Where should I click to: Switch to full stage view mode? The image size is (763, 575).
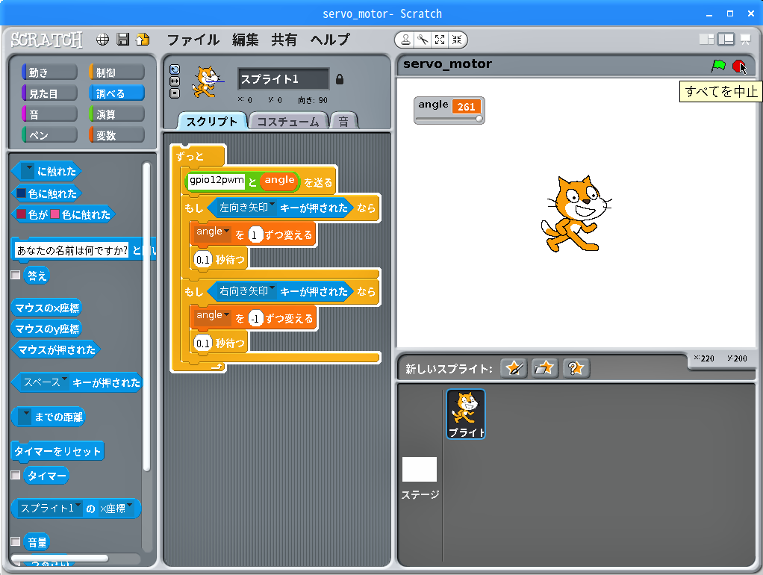pyautogui.click(x=726, y=40)
